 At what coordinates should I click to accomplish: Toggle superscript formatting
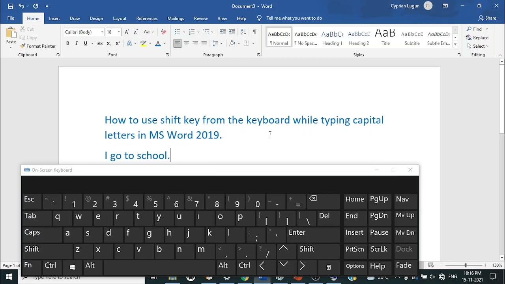coord(118,43)
